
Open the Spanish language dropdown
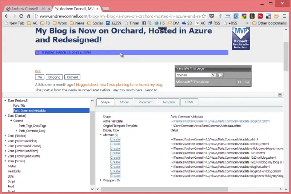pos(196,75)
